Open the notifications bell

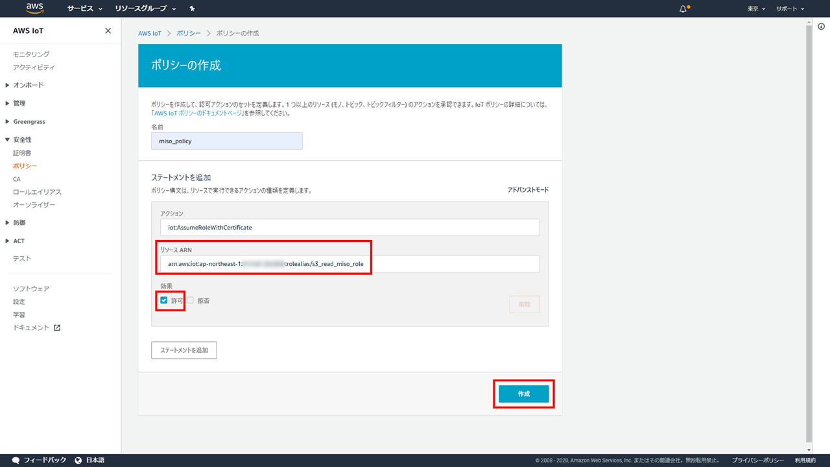coord(683,9)
